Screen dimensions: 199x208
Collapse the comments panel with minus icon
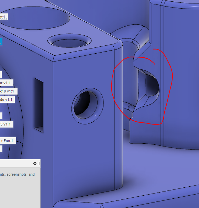tap(35, 163)
